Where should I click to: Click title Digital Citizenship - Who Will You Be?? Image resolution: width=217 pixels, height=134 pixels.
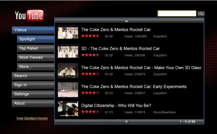[x=116, y=106]
